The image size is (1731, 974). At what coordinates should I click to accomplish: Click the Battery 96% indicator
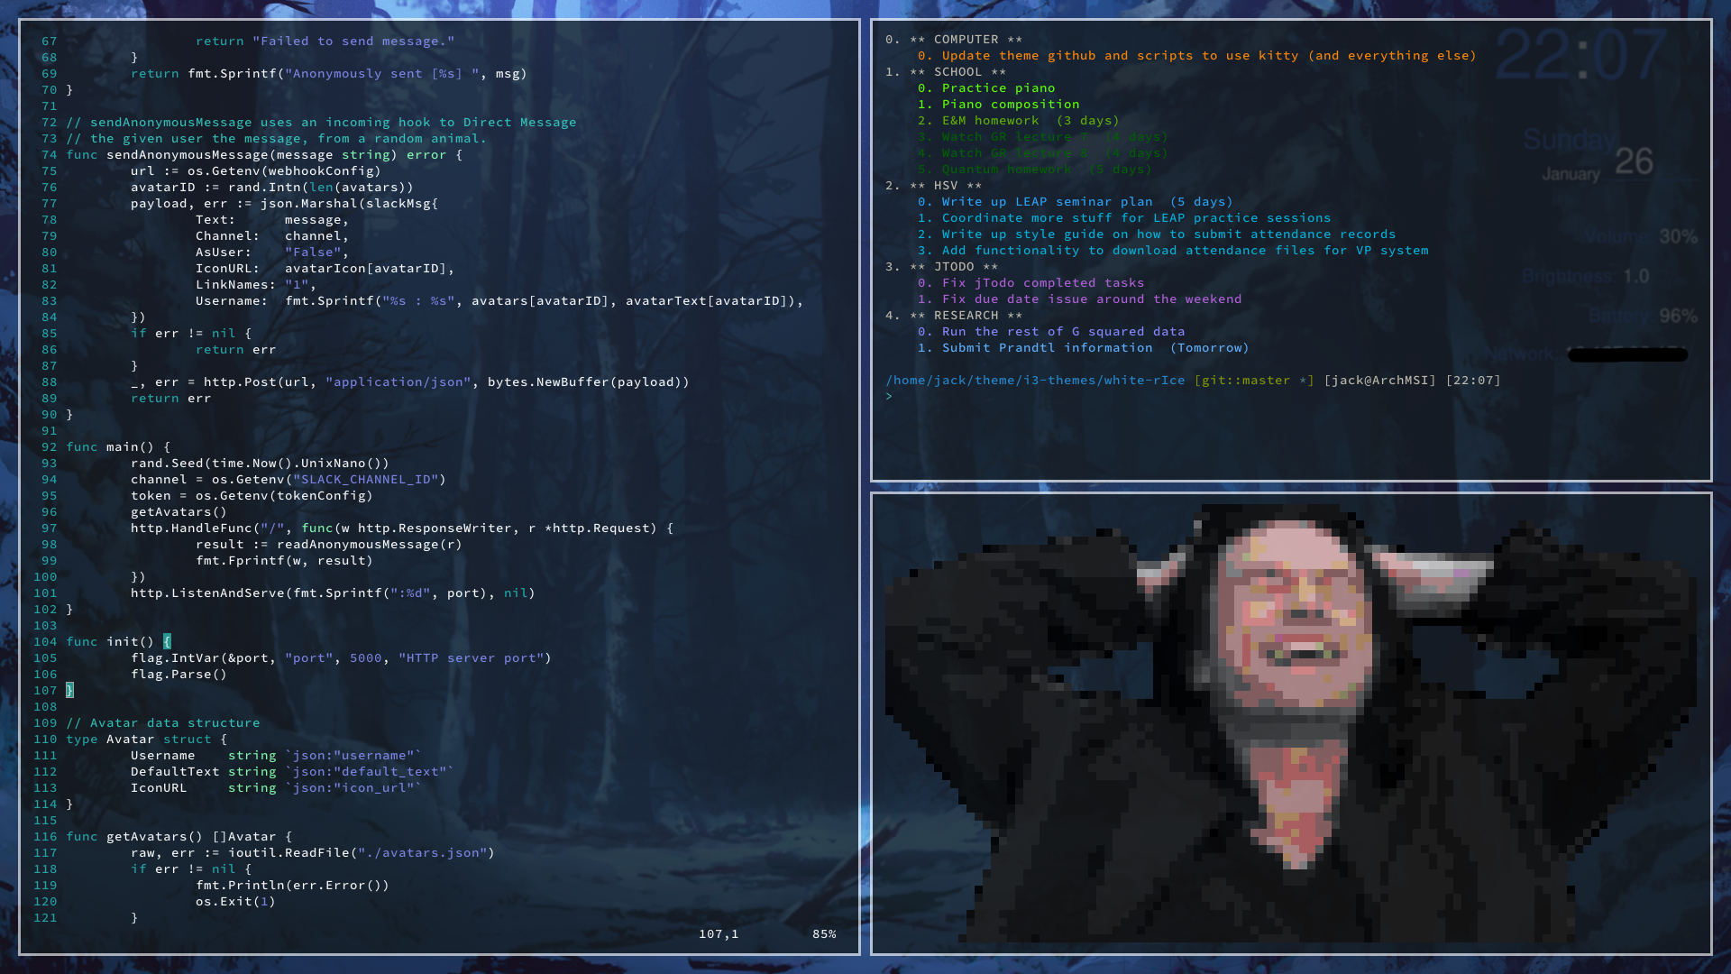coord(1643,317)
